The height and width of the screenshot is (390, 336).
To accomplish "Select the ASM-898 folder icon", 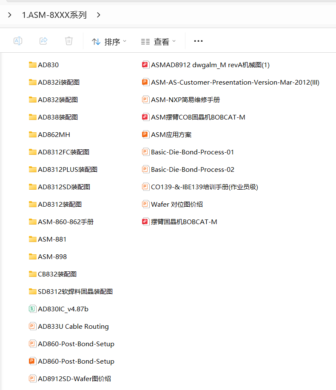I will (x=33, y=256).
